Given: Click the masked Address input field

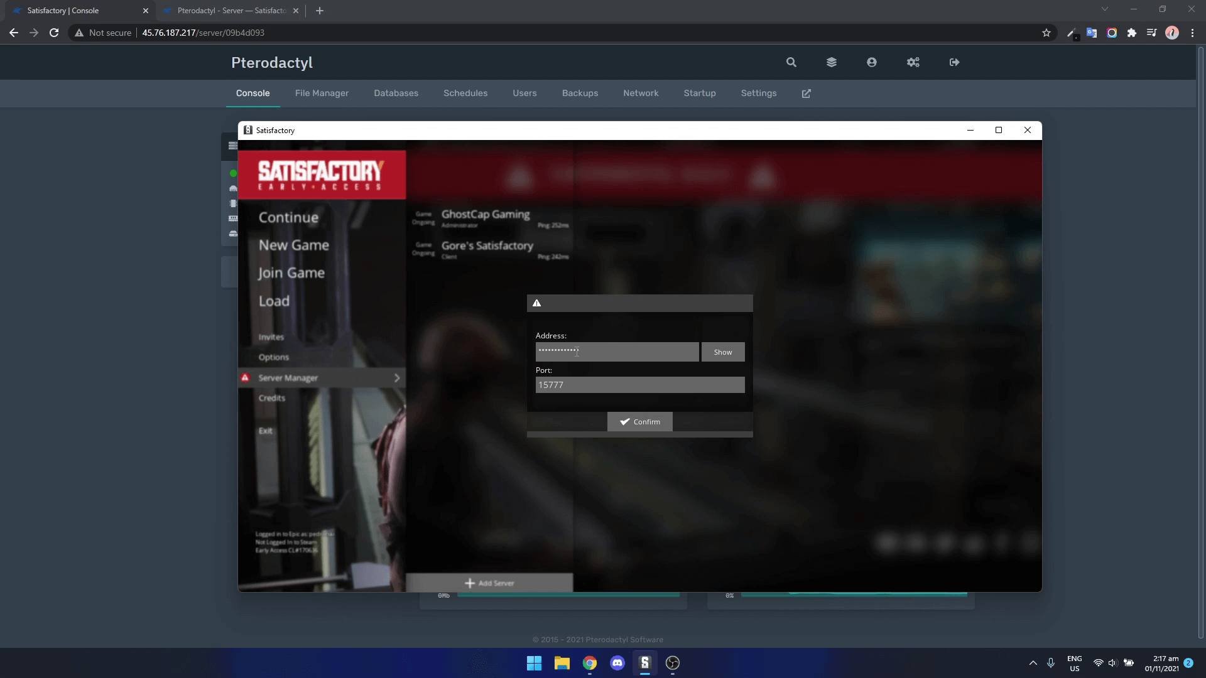Looking at the screenshot, I should (617, 352).
